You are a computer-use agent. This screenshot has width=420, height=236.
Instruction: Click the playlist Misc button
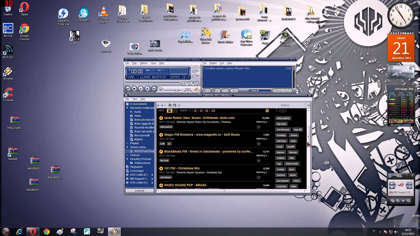(x=234, y=90)
